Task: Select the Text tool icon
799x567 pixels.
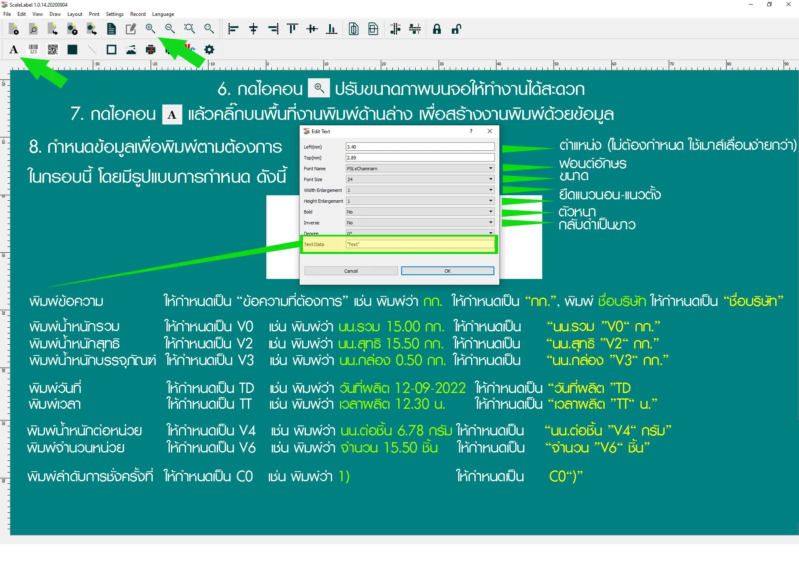Action: [14, 50]
